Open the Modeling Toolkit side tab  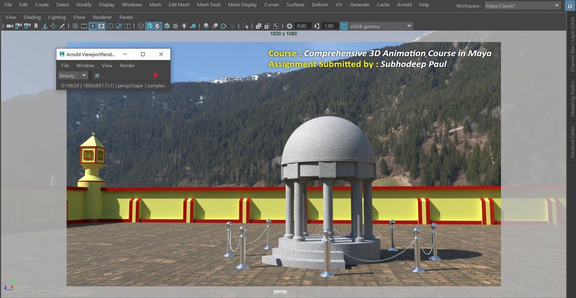tap(572, 99)
